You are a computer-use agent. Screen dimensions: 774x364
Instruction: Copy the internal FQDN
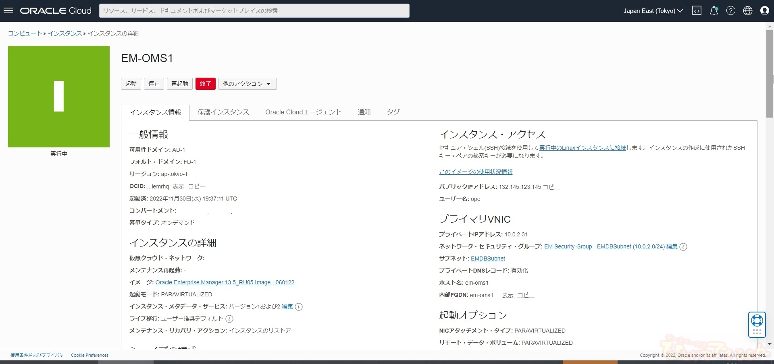526,295
